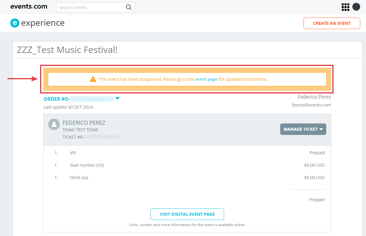Click the tshirt (xs) line item

(79, 178)
